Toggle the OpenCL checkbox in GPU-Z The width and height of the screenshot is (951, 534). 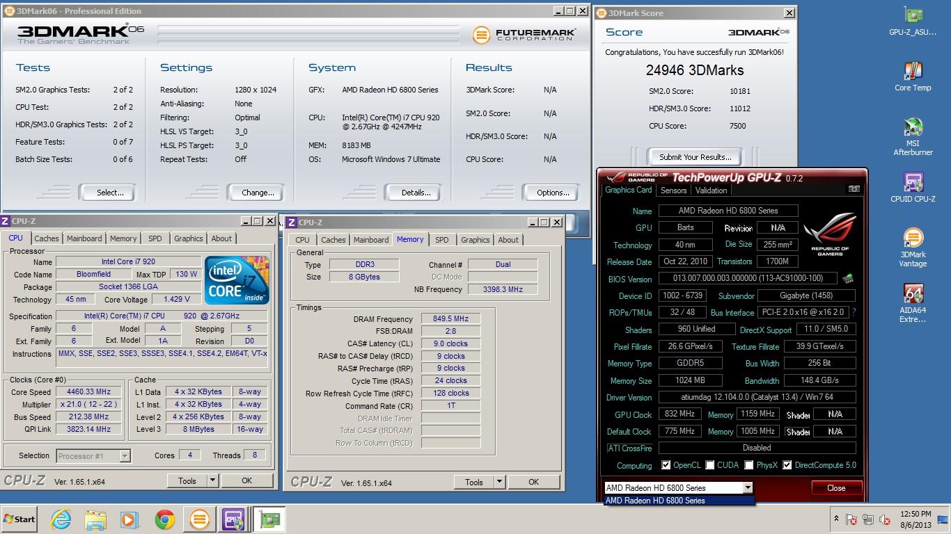tap(666, 465)
